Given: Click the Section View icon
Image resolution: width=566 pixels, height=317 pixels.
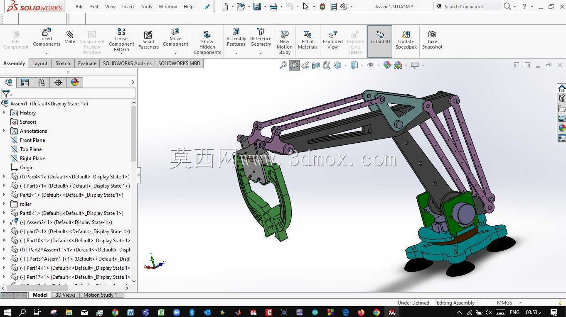Looking at the screenshot, I should pyautogui.click(x=316, y=65).
